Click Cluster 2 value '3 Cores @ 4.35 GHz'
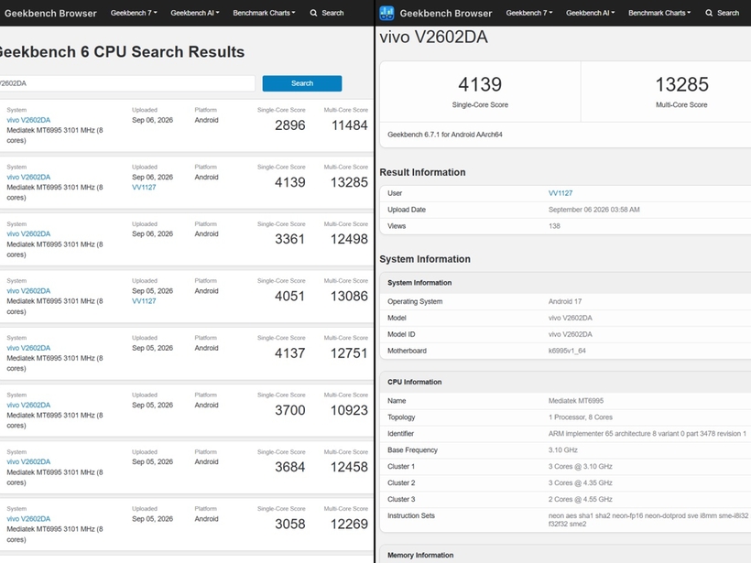Screen dimensions: 751x563 [x=581, y=483]
